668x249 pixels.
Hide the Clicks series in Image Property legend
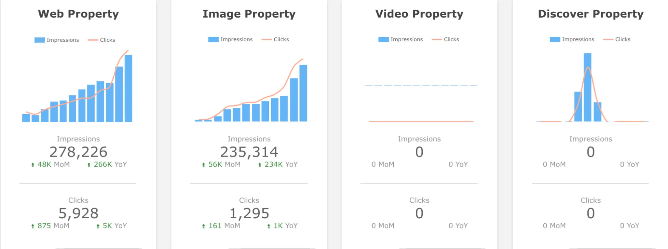281,39
